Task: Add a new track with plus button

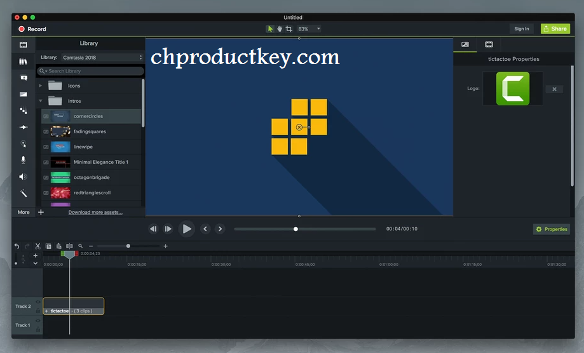Action: pos(36,255)
